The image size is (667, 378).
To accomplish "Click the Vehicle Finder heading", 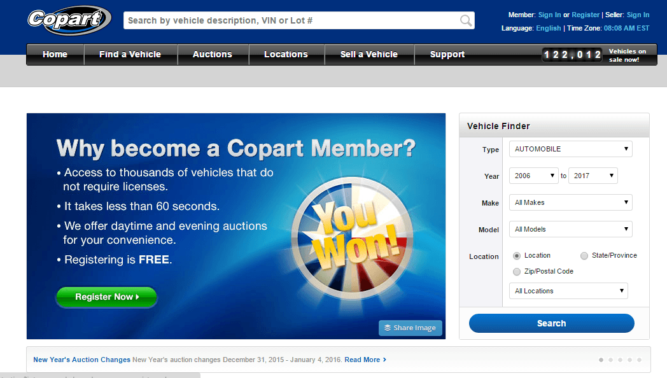I will pos(498,126).
